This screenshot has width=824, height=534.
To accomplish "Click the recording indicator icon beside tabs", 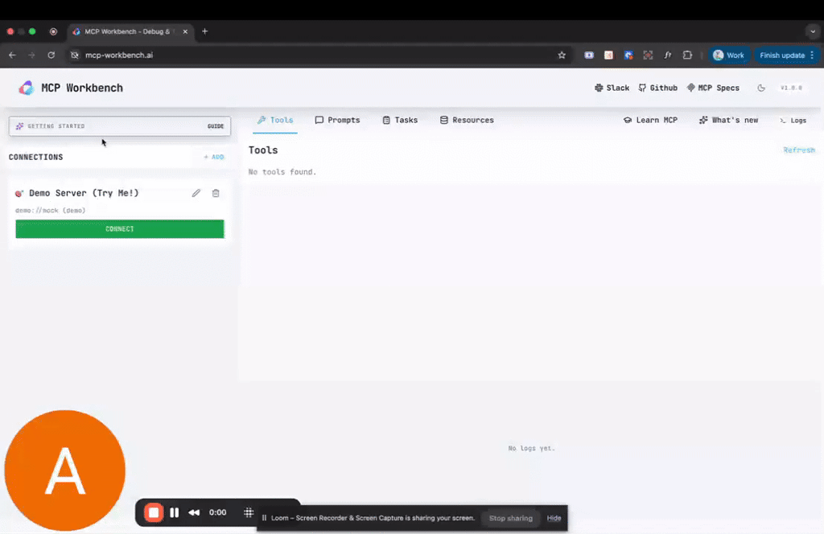I will (53, 31).
